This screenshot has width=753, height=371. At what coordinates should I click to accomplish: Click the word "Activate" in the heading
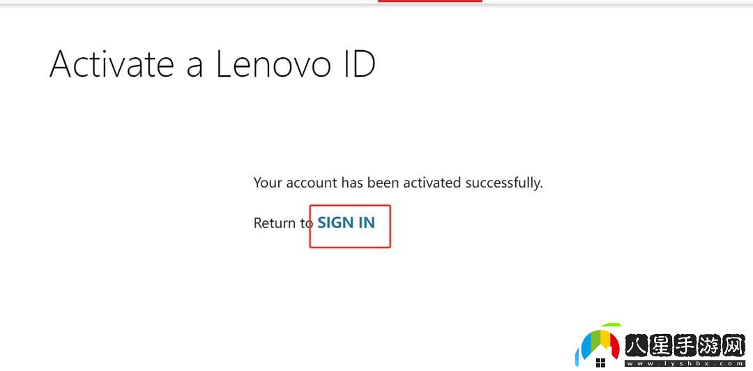112,64
